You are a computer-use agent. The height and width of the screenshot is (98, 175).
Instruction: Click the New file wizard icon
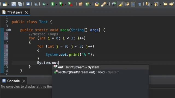pos(5,4)
